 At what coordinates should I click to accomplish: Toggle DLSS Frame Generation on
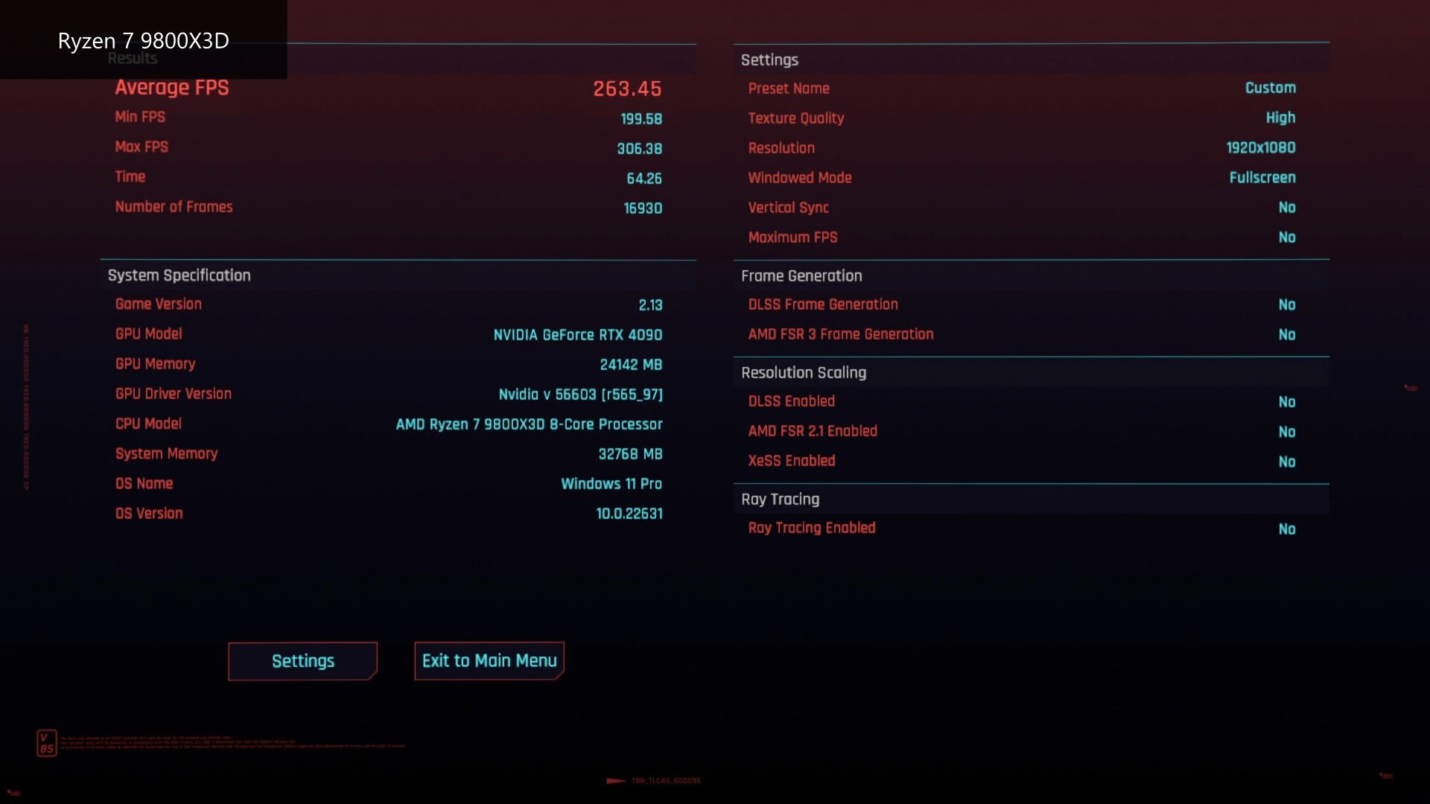[1286, 304]
